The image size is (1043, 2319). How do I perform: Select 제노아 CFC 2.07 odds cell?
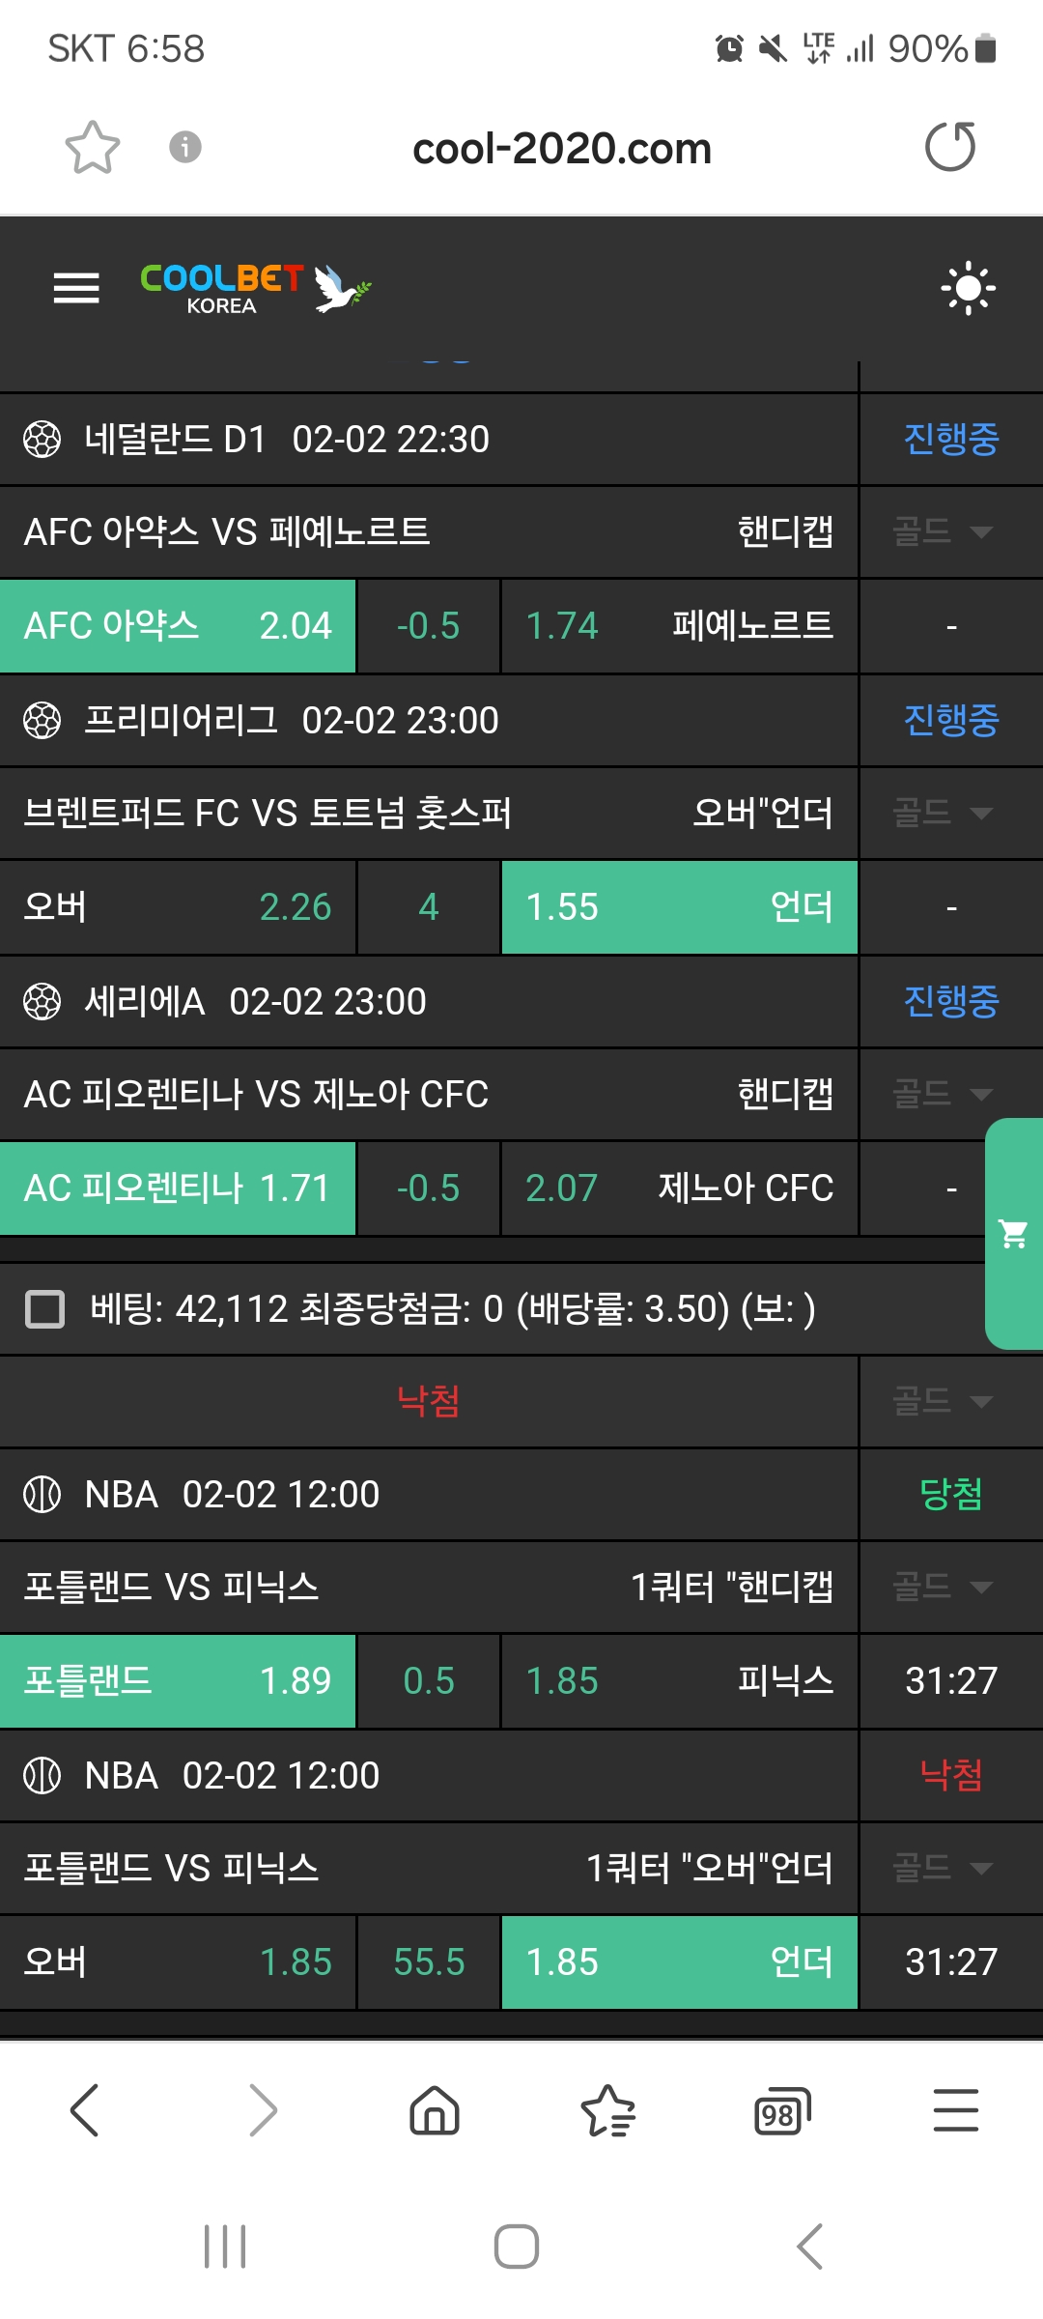coord(679,1188)
